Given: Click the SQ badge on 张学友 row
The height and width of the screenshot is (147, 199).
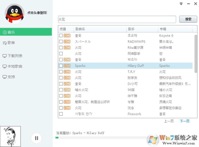Looking at the screenshot, I should coord(67,78).
